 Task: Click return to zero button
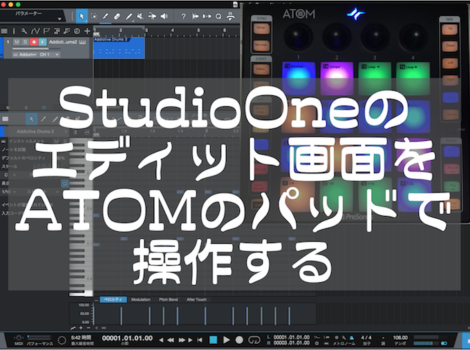tap(200, 340)
